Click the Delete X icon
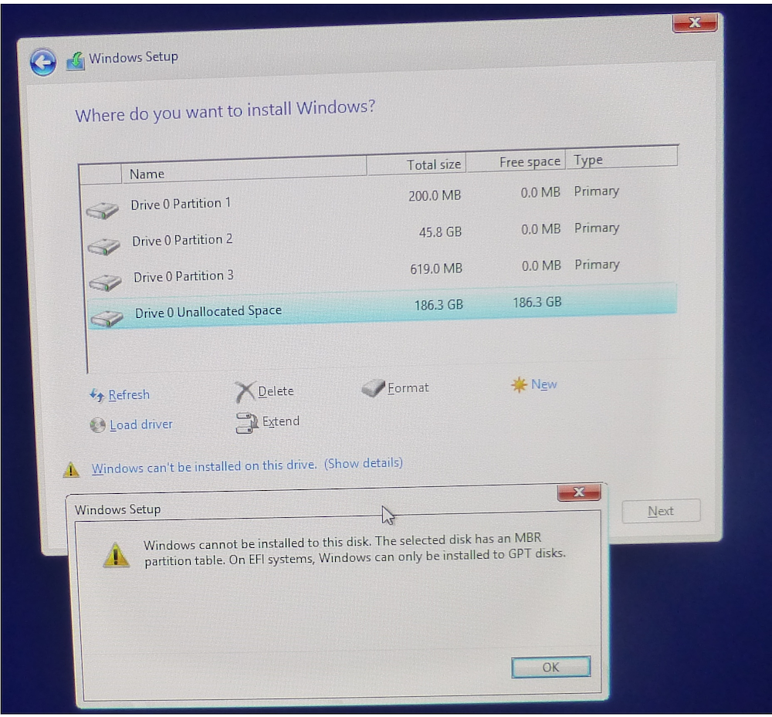Screen dimensions: 772x717 click(245, 392)
